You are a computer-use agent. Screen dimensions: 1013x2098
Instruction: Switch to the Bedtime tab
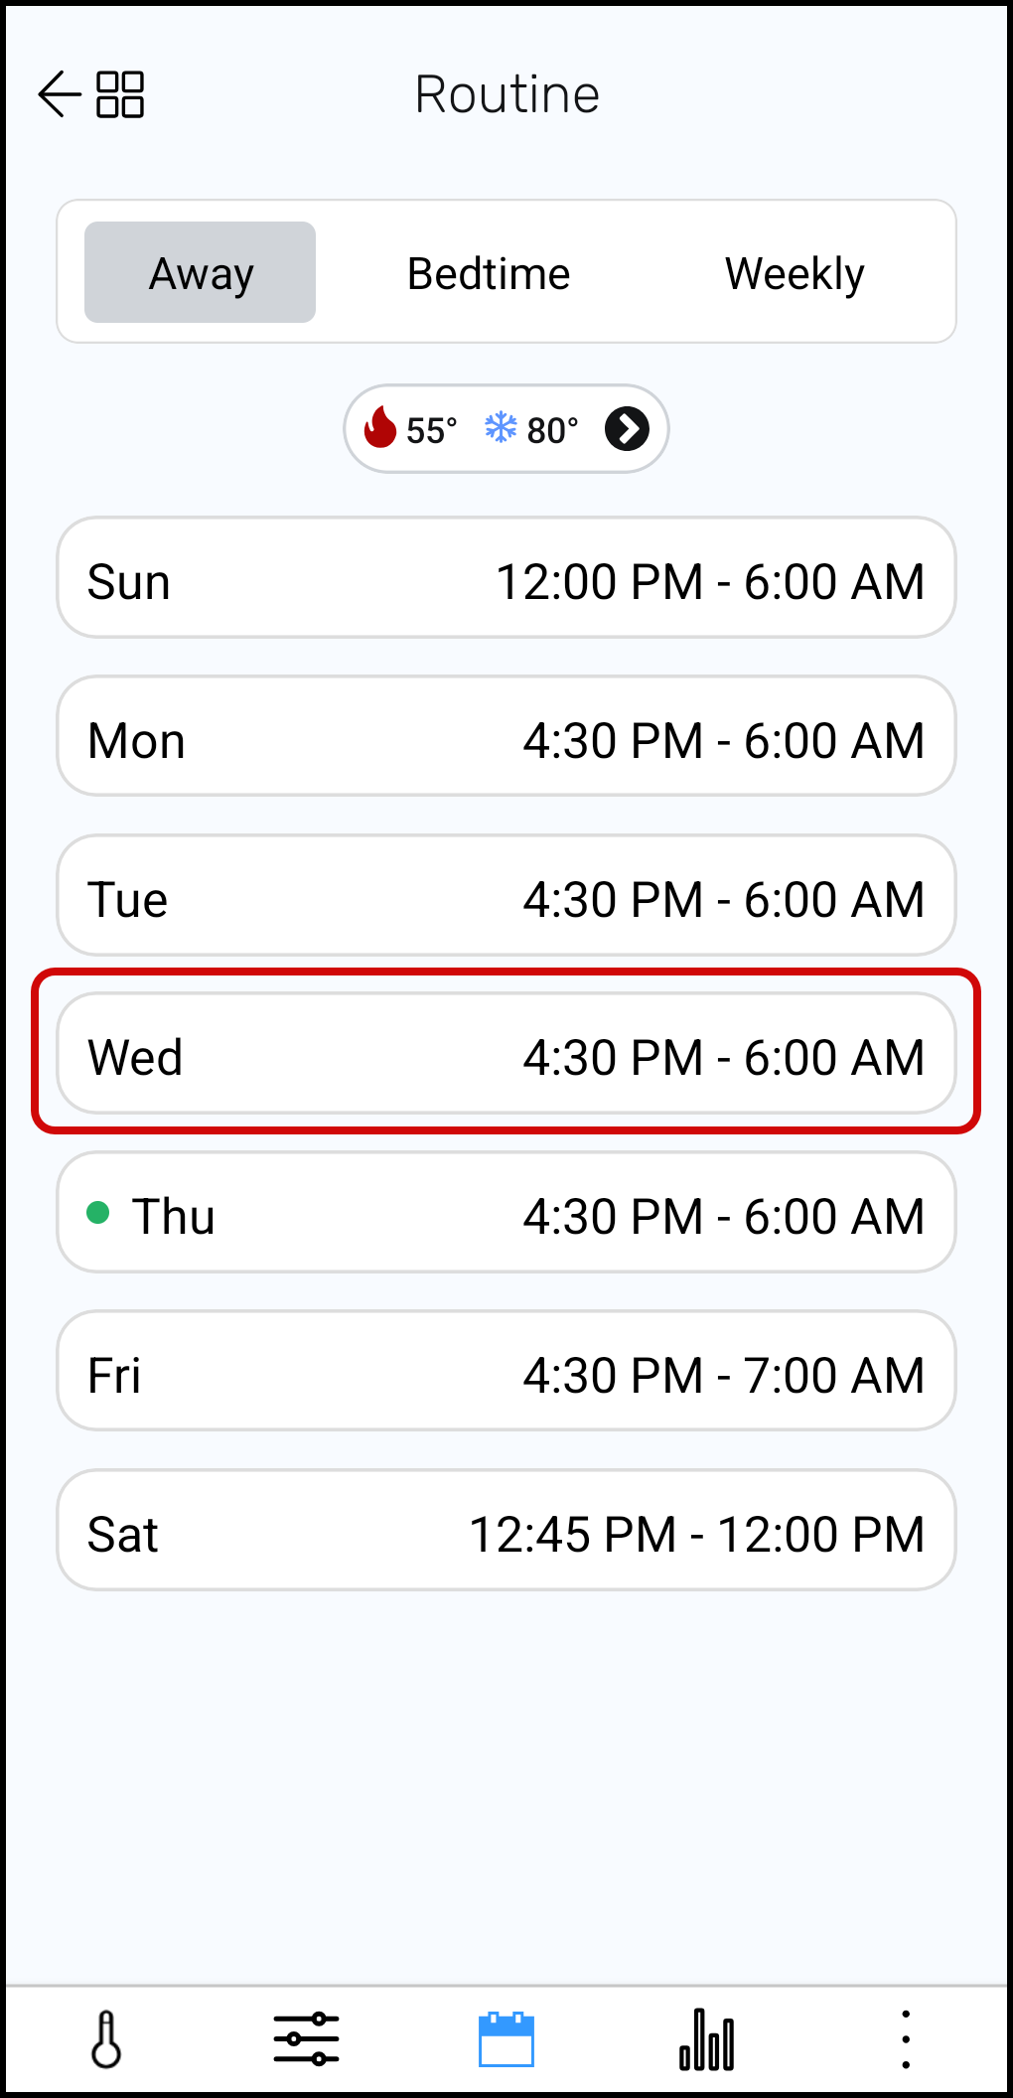(x=489, y=273)
